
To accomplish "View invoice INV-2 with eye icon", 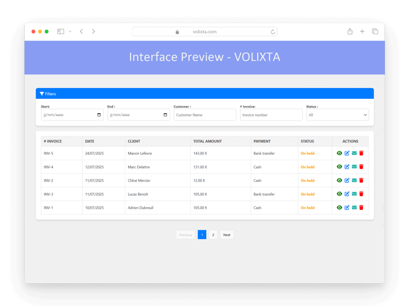I will pyautogui.click(x=340, y=180).
